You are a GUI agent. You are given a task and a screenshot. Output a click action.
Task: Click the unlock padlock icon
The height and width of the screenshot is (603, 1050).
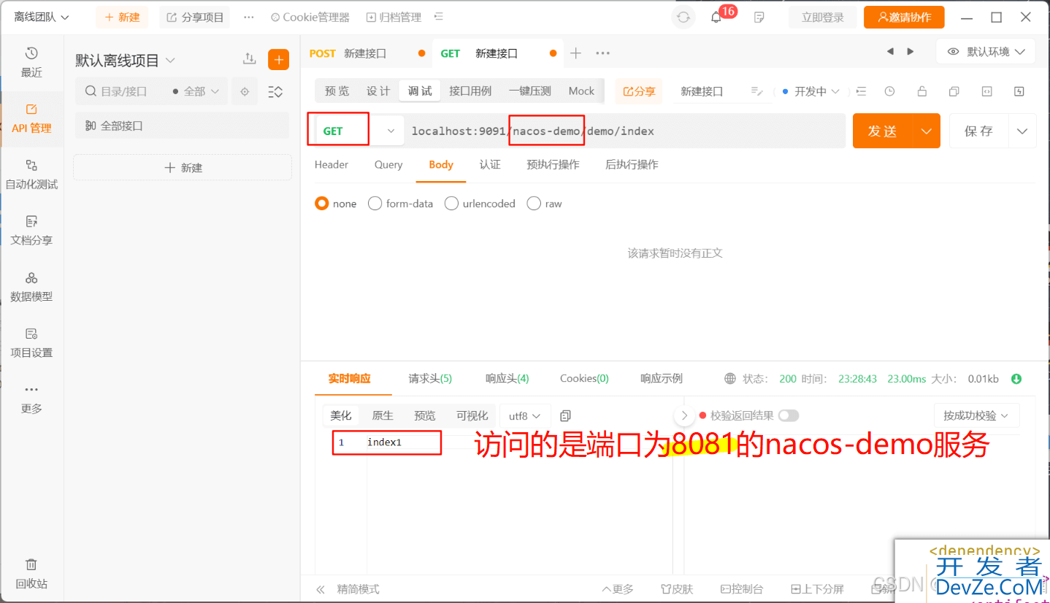(922, 91)
